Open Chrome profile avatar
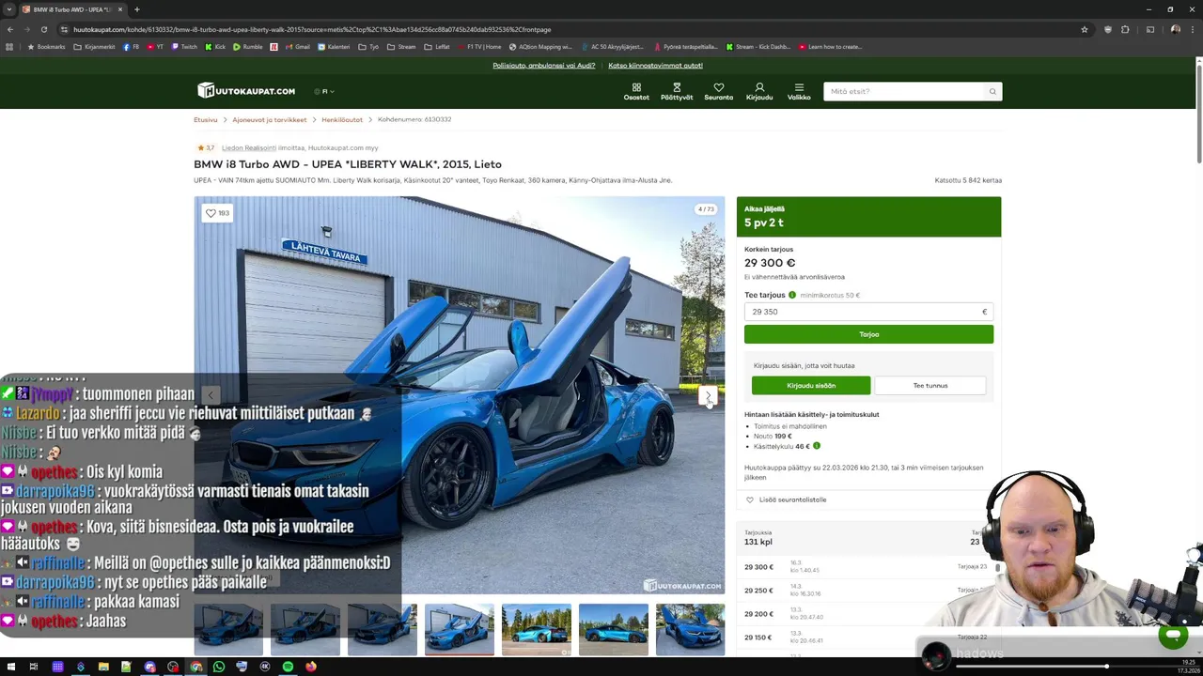The width and height of the screenshot is (1203, 676). click(1175, 29)
